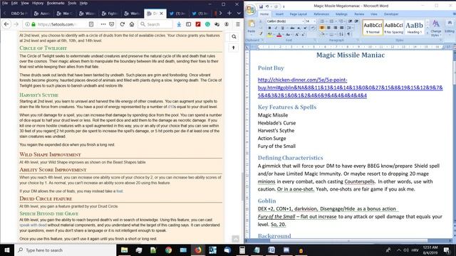Open the Editing group dropdown in Word
The height and width of the screenshot is (256, 456).
(450, 28)
